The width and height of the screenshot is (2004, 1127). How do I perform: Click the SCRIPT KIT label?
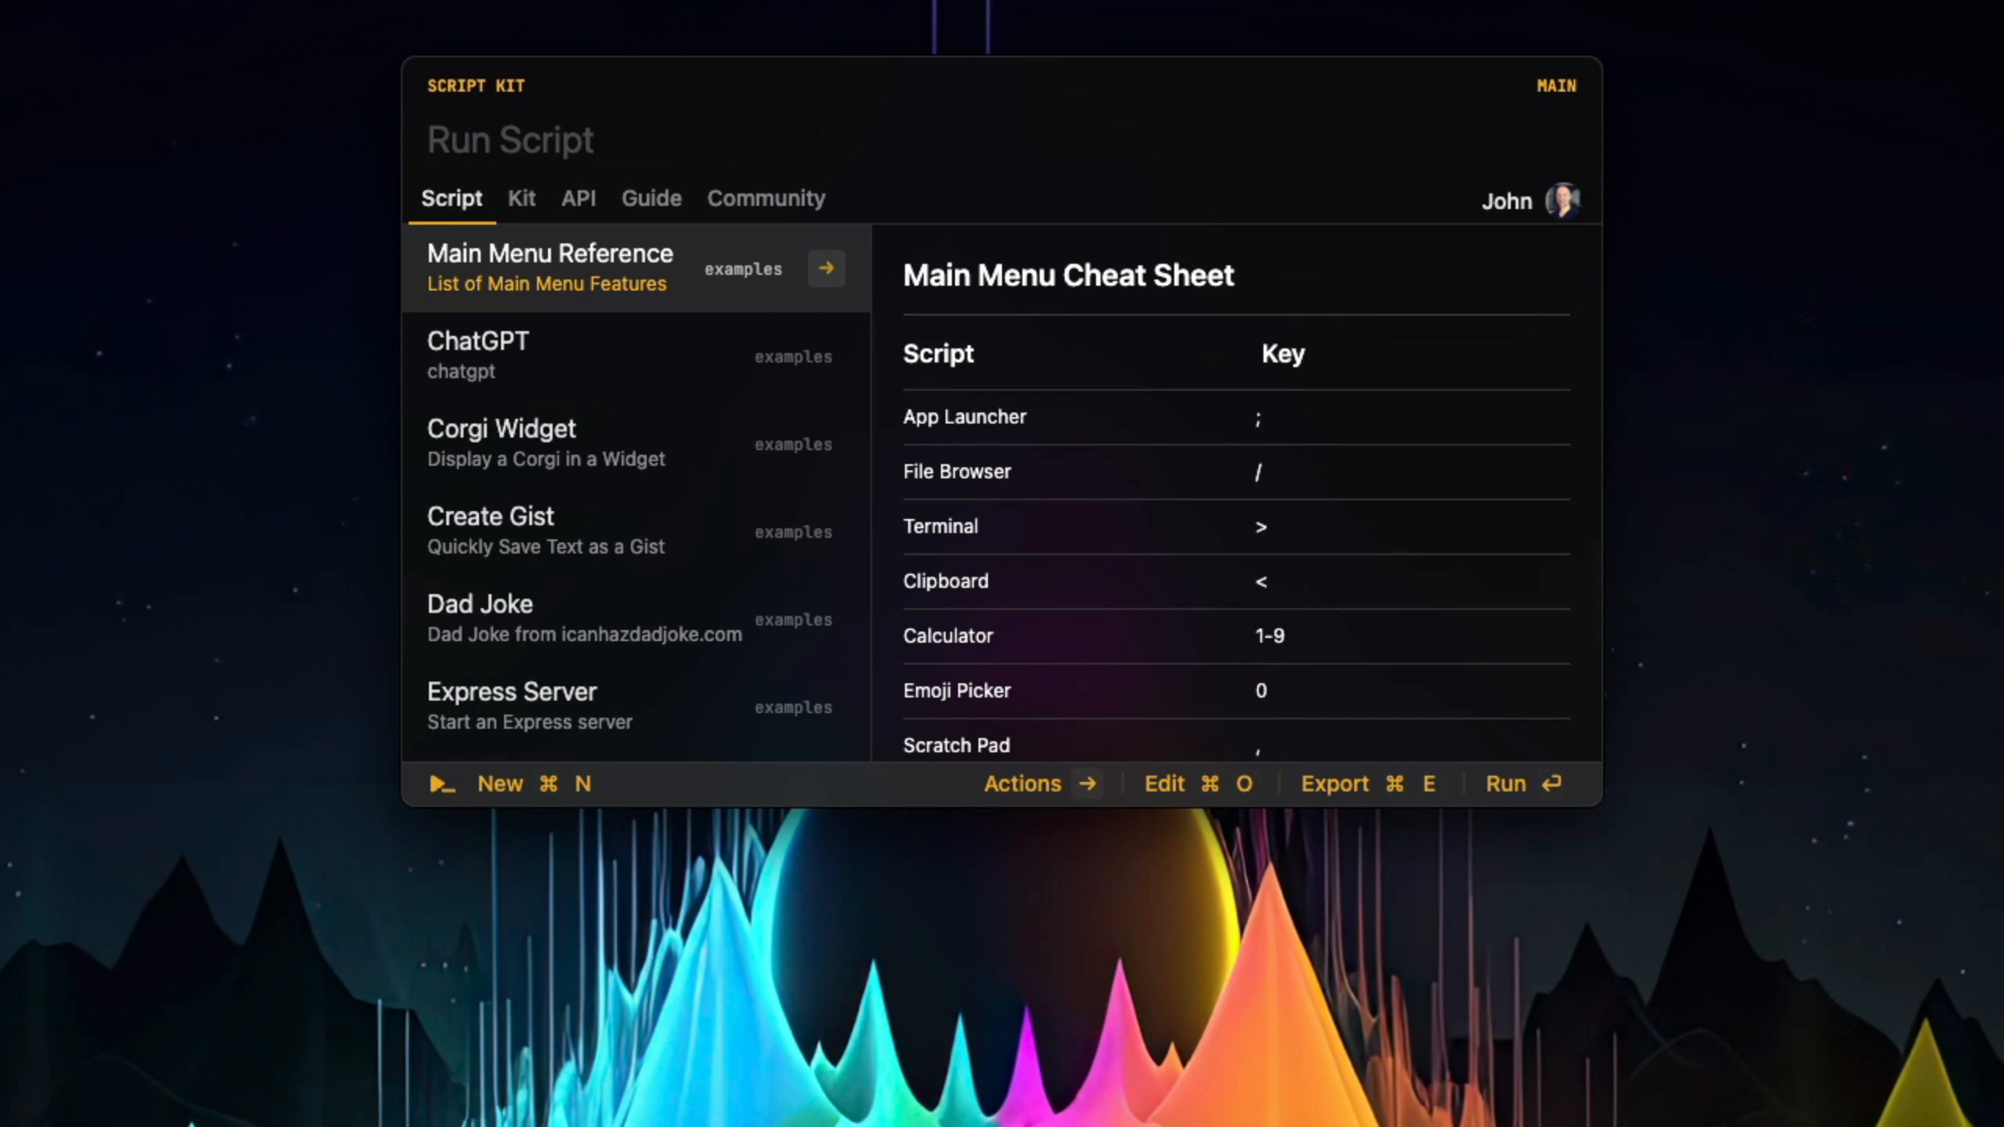pyautogui.click(x=476, y=86)
